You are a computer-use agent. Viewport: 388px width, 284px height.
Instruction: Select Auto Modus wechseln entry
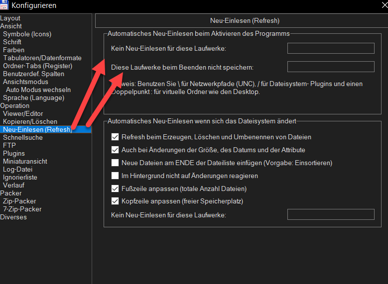tap(38, 90)
